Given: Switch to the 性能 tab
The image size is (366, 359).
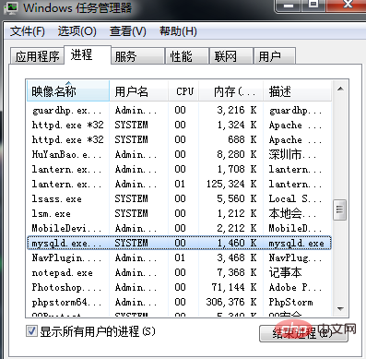Looking at the screenshot, I should pos(187,56).
